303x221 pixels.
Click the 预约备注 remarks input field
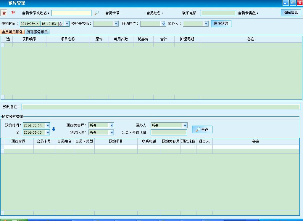click(x=161, y=107)
